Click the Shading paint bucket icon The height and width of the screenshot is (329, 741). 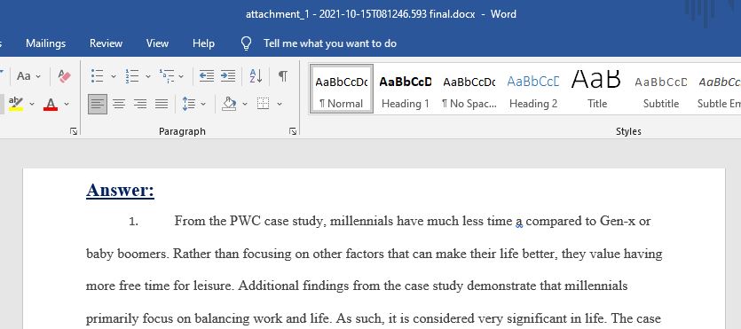point(229,104)
